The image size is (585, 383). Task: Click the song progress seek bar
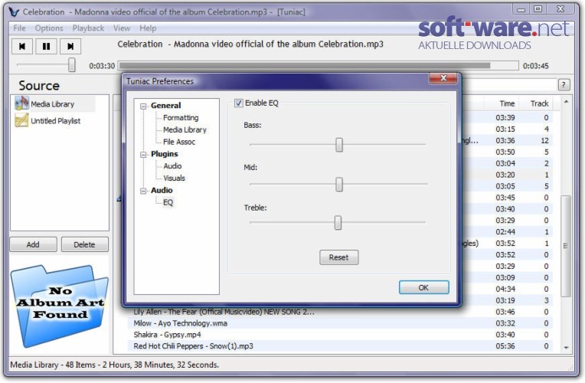tap(319, 66)
